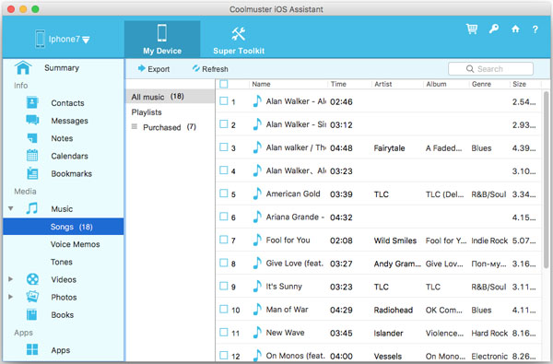Go to the home icon in header
Image resolution: width=553 pixels, height=364 pixels.
(x=515, y=29)
